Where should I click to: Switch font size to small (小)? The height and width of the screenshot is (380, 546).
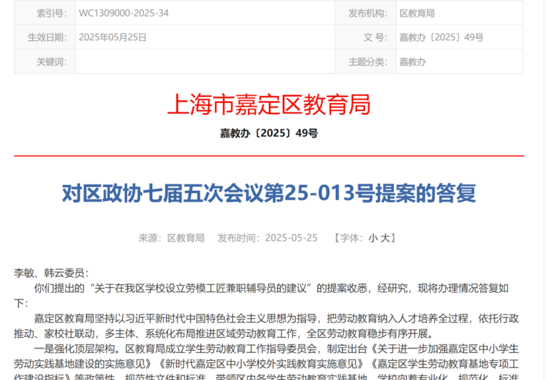click(373, 238)
